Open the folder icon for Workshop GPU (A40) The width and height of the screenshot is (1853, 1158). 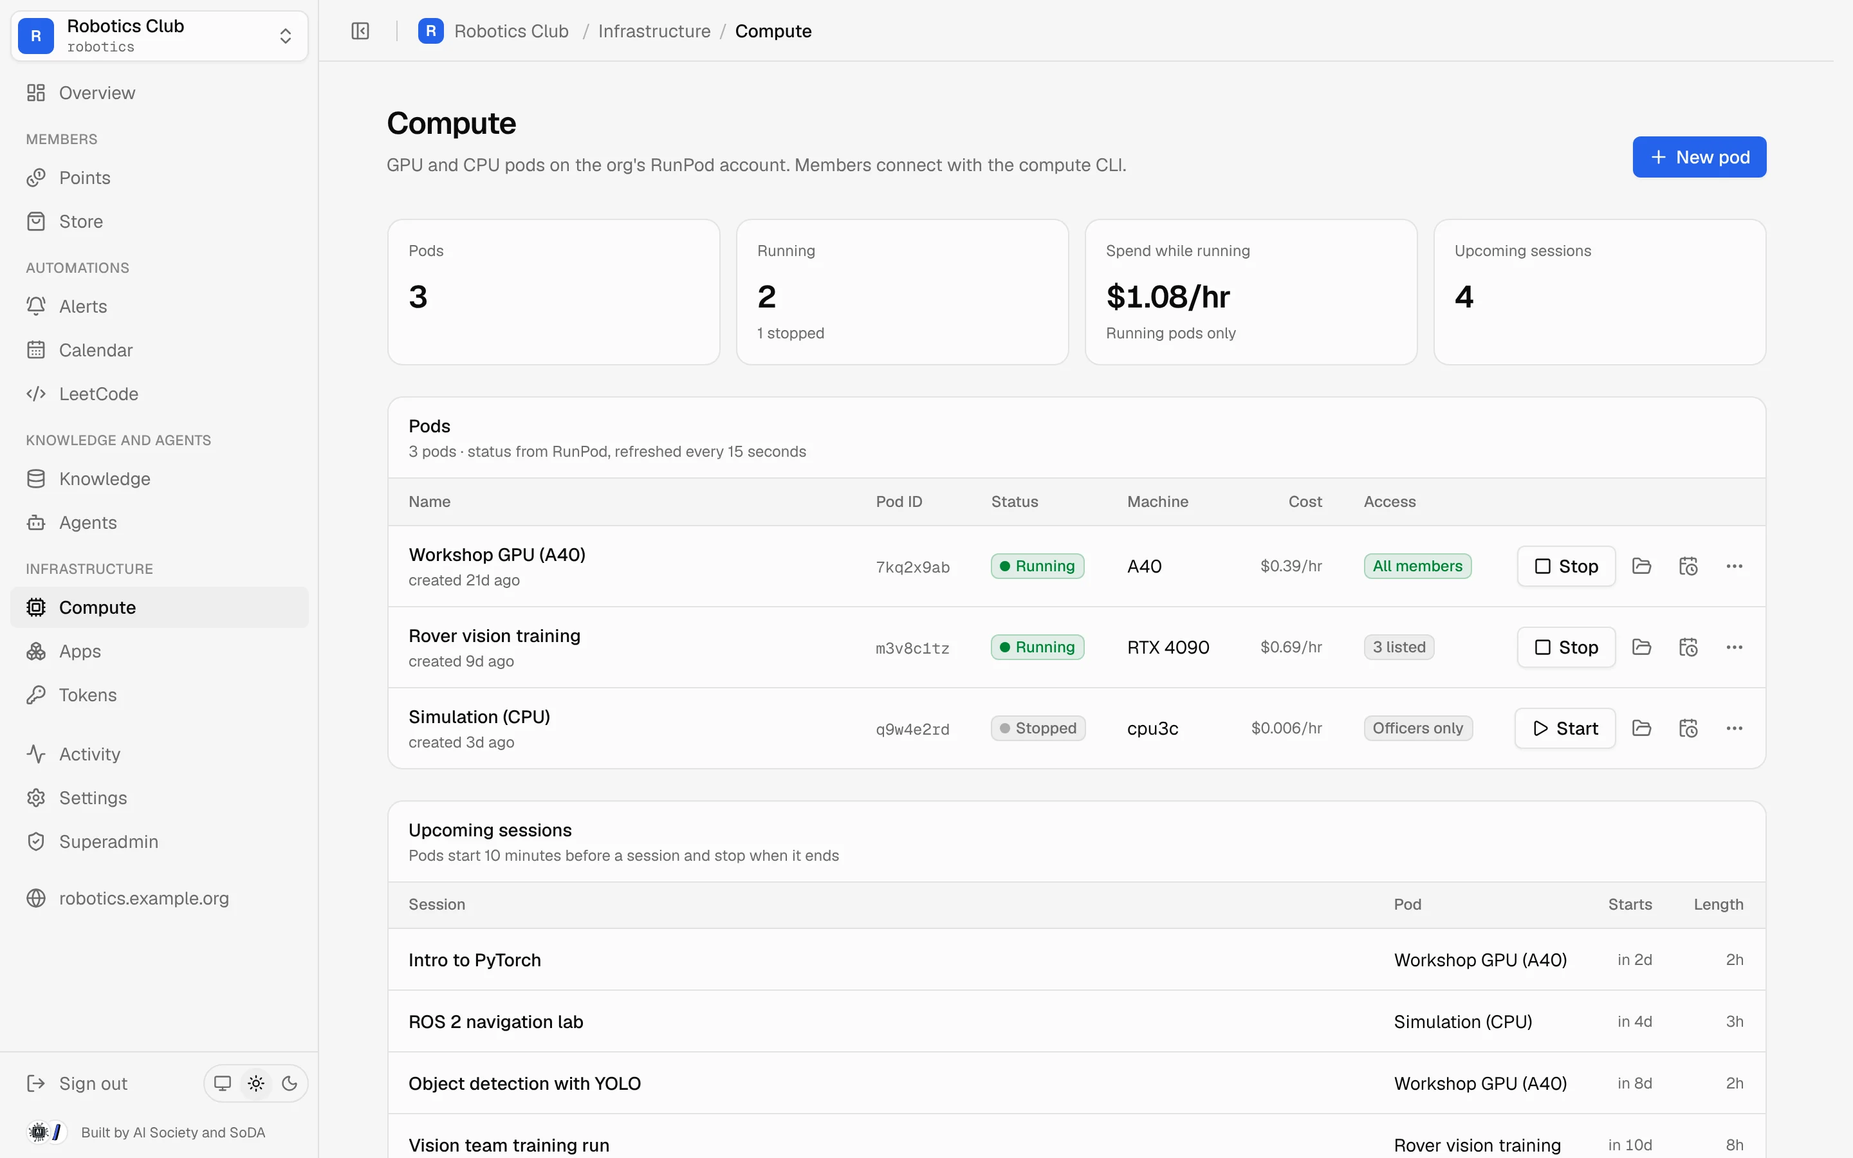point(1641,566)
